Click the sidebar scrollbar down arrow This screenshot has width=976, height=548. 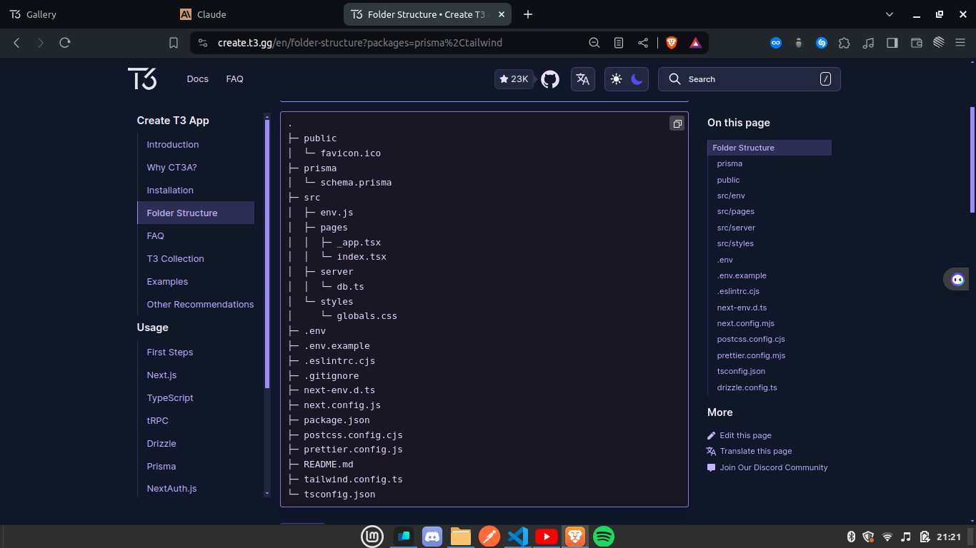point(267,493)
